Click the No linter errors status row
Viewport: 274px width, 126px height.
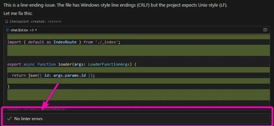[137, 119]
